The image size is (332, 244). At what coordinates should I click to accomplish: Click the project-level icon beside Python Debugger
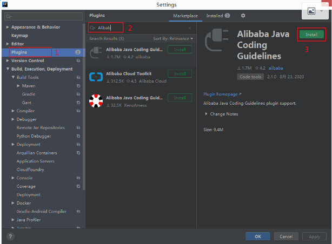pos(78,136)
